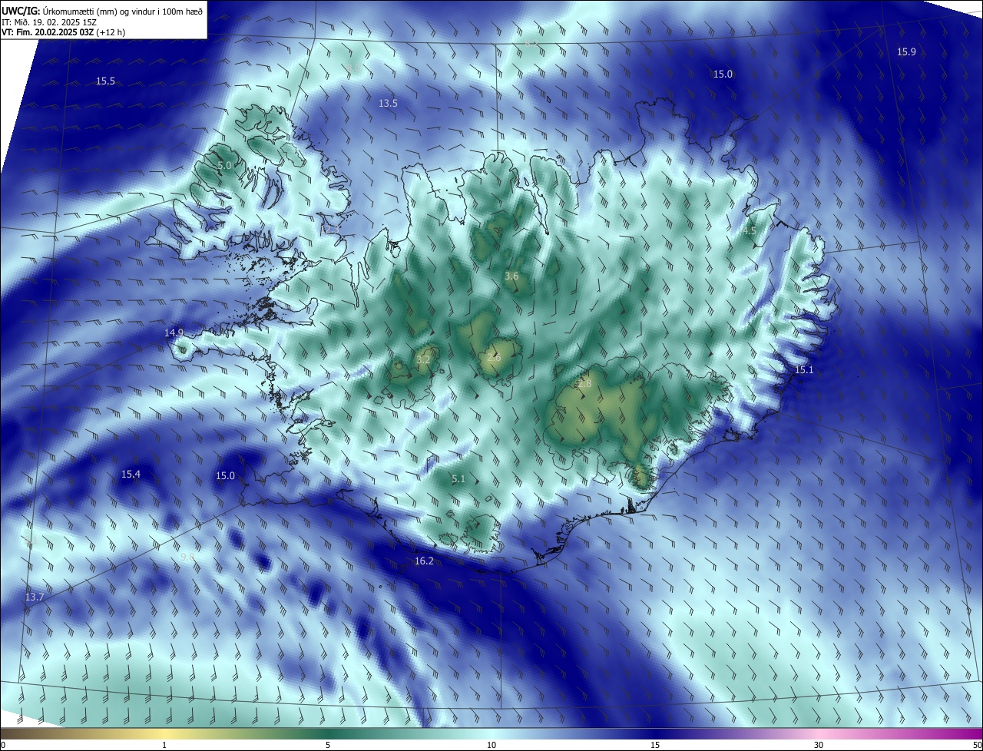Click the Westfjords value label 5.0
Image resolution: width=983 pixels, height=751 pixels.
coord(224,166)
